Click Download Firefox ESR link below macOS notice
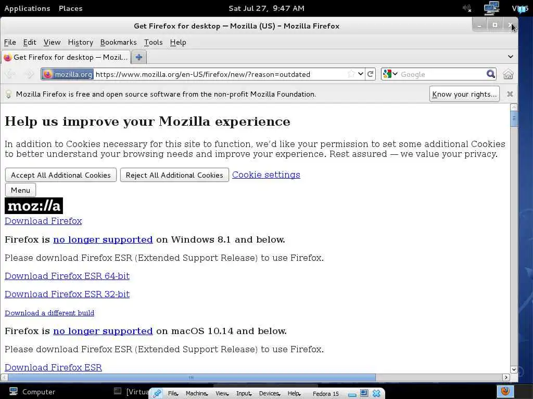 54,367
